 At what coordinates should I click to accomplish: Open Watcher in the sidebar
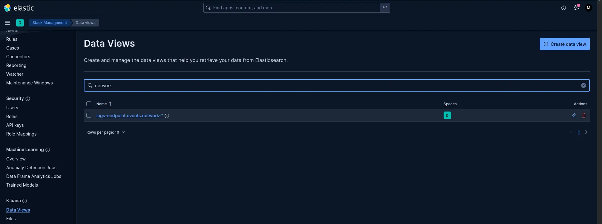[15, 74]
